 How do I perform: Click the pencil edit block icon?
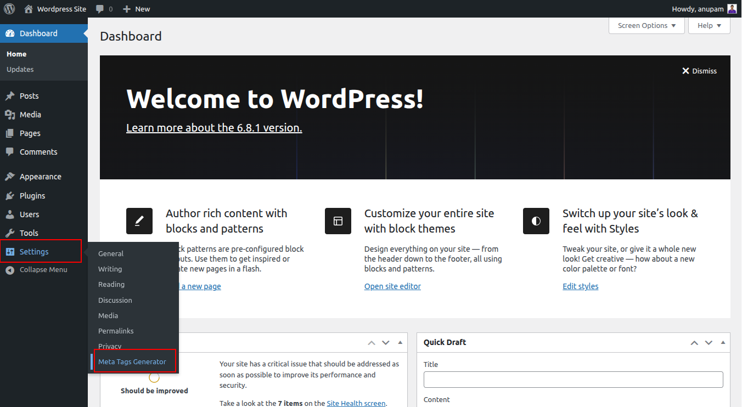pyautogui.click(x=139, y=221)
